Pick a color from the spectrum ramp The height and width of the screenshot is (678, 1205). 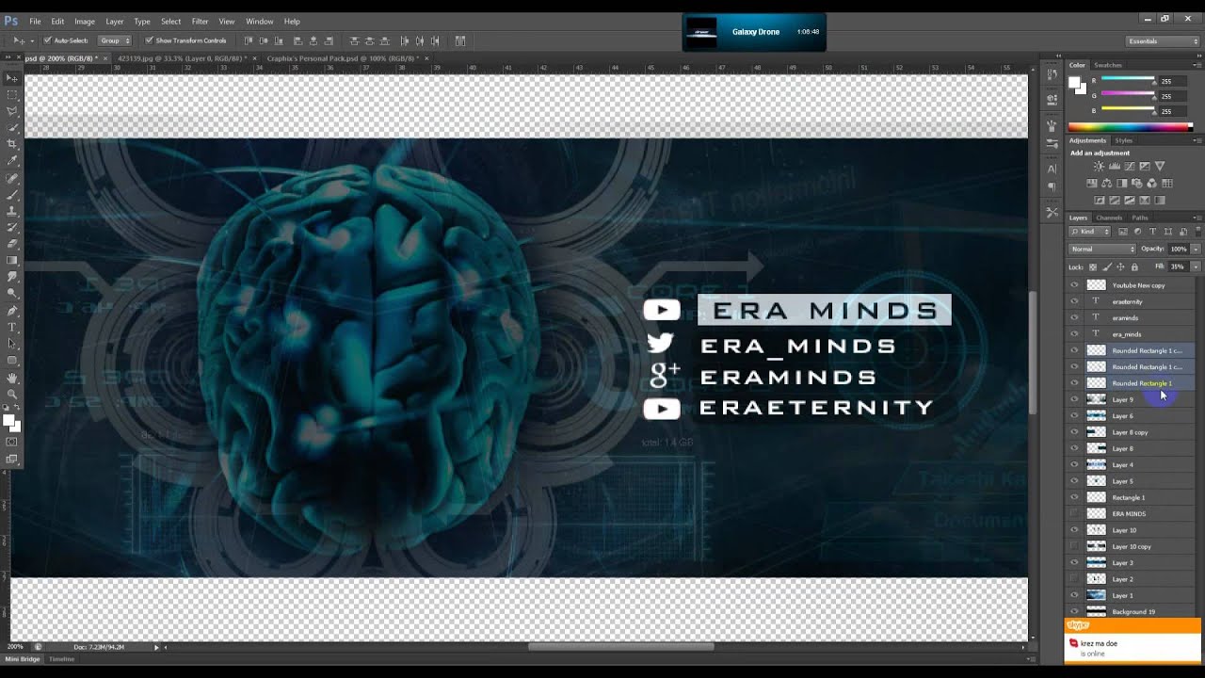pyautogui.click(x=1129, y=127)
